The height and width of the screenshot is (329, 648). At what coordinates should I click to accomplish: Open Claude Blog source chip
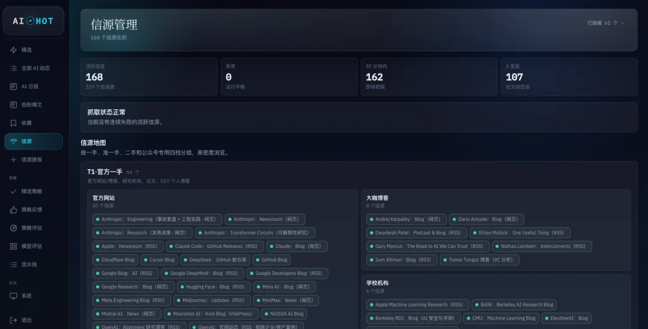[297, 246]
